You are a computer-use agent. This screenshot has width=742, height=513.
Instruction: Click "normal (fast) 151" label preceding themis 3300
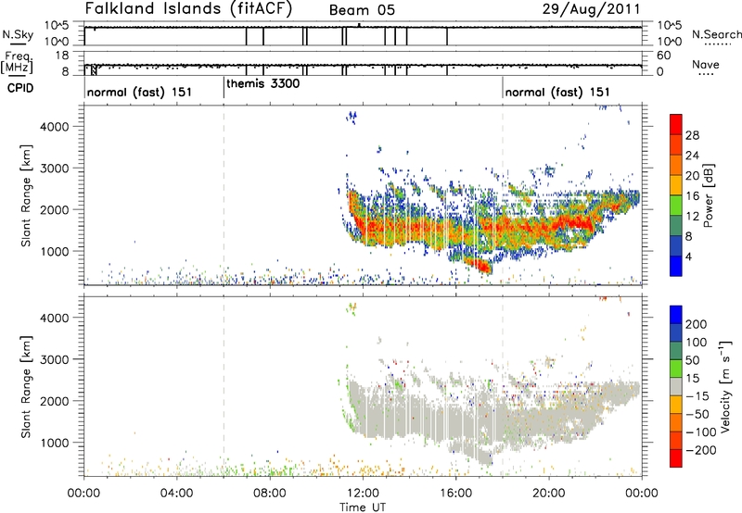point(140,92)
